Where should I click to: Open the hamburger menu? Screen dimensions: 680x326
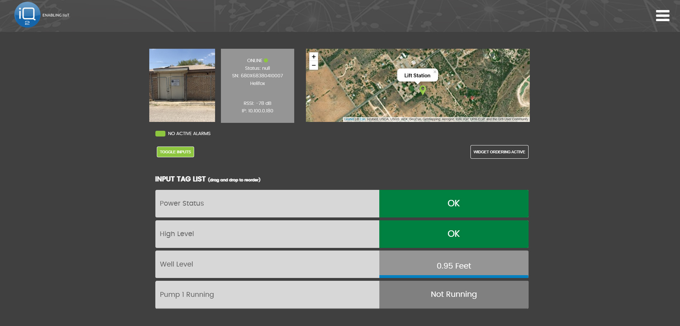point(662,15)
